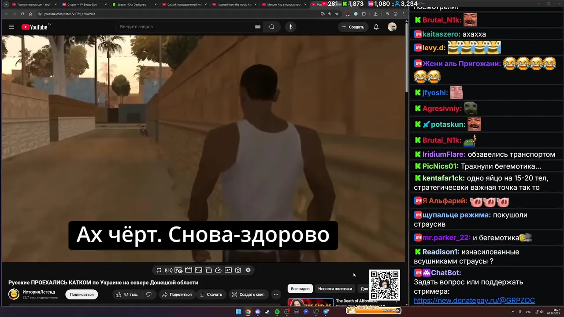Open Chrome from the taskbar
This screenshot has width=564, height=317.
pos(248,312)
